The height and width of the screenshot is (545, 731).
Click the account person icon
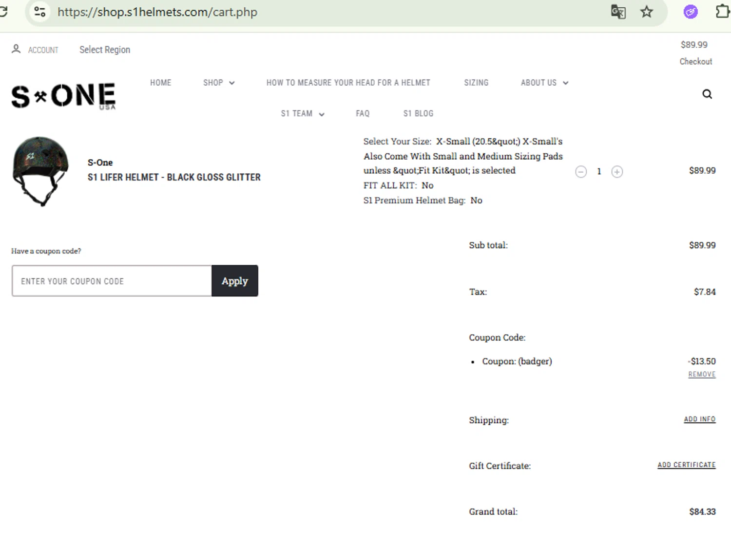pyautogui.click(x=16, y=49)
